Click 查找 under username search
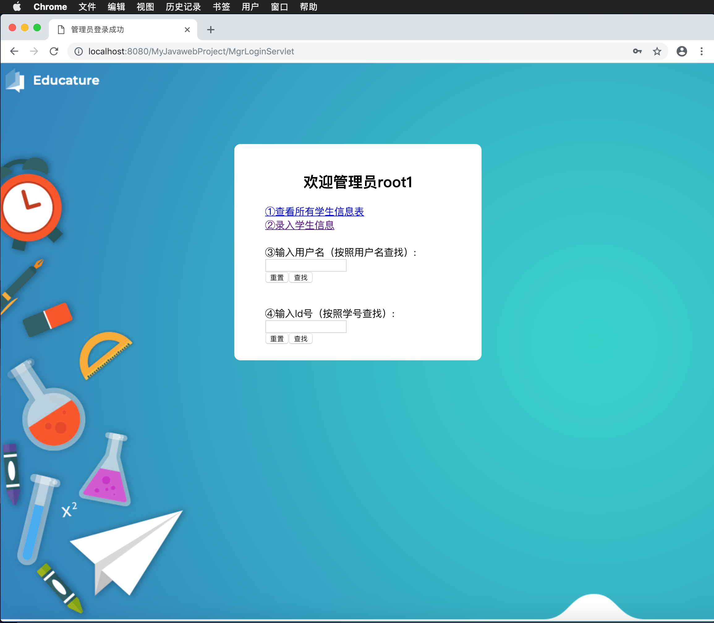714x623 pixels. 300,278
